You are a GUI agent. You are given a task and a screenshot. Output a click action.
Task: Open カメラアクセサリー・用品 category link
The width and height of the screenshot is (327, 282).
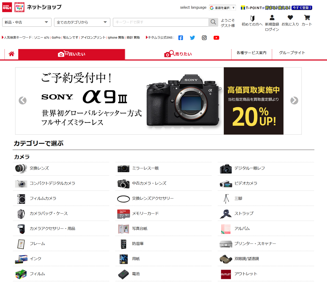click(52, 229)
